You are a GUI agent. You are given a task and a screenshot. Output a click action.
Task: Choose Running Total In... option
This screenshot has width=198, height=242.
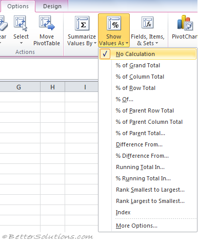pyautogui.click(x=148, y=167)
